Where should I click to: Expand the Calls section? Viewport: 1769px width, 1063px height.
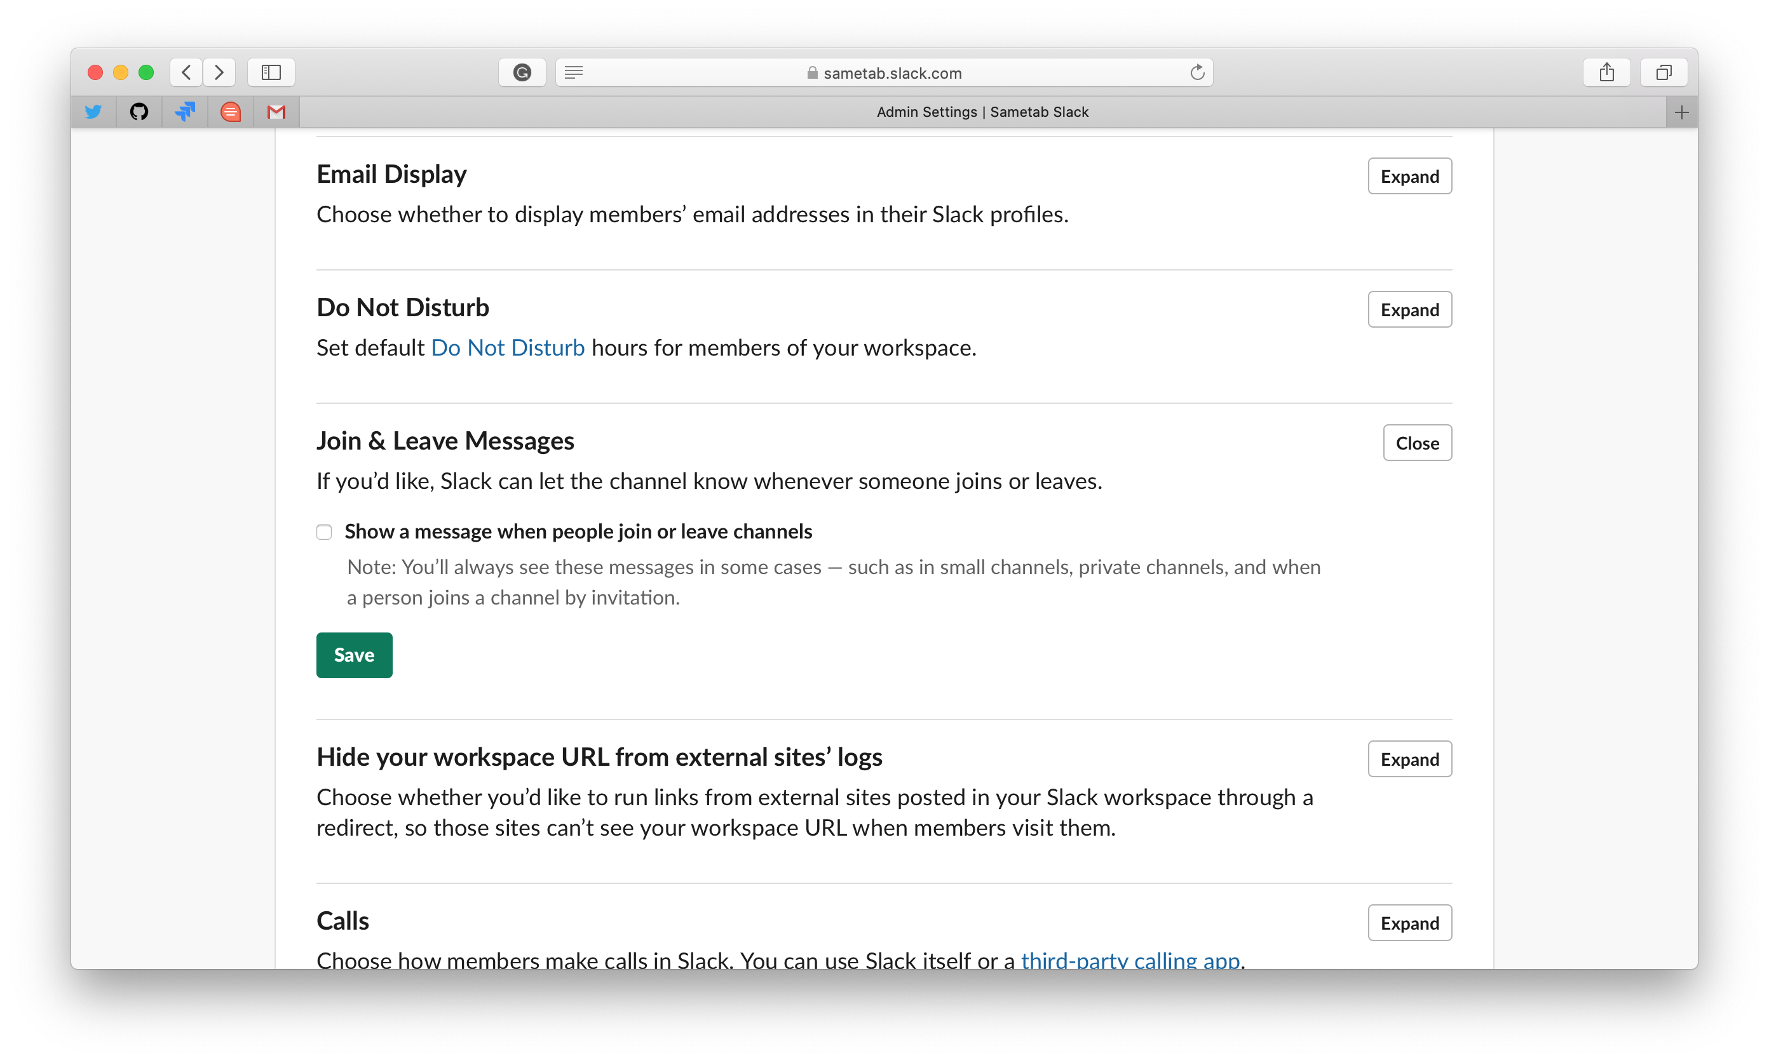[x=1409, y=923]
